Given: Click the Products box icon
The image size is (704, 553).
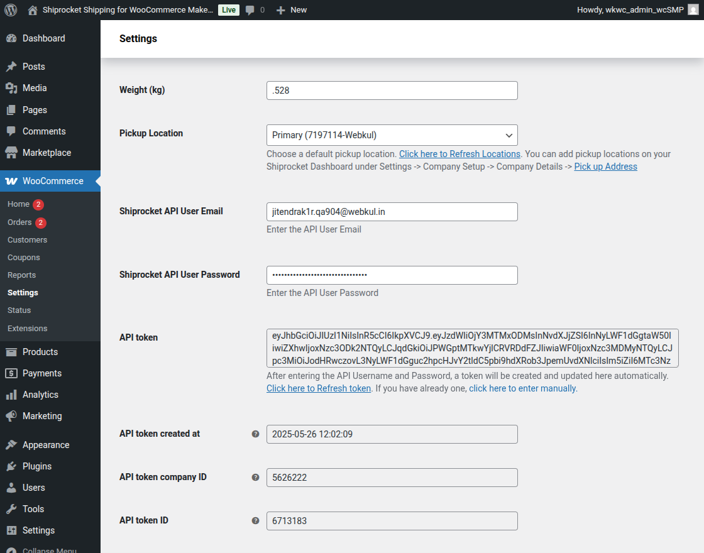Looking at the screenshot, I should (x=11, y=352).
